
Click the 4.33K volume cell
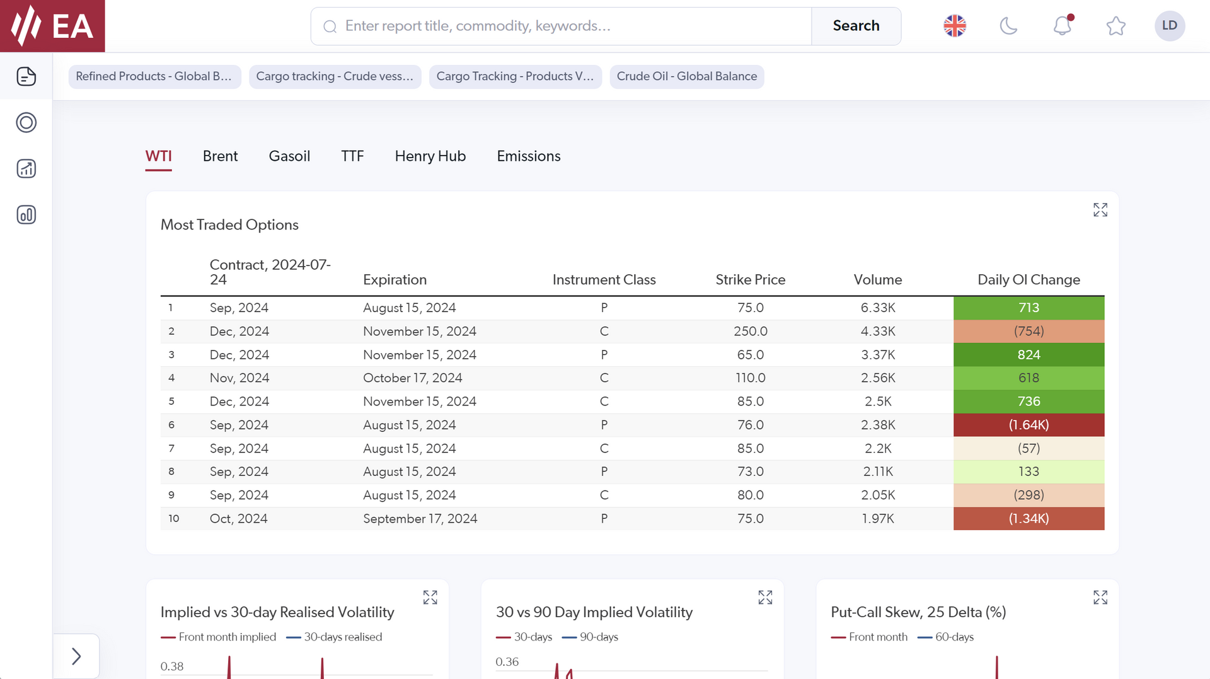[x=878, y=331]
